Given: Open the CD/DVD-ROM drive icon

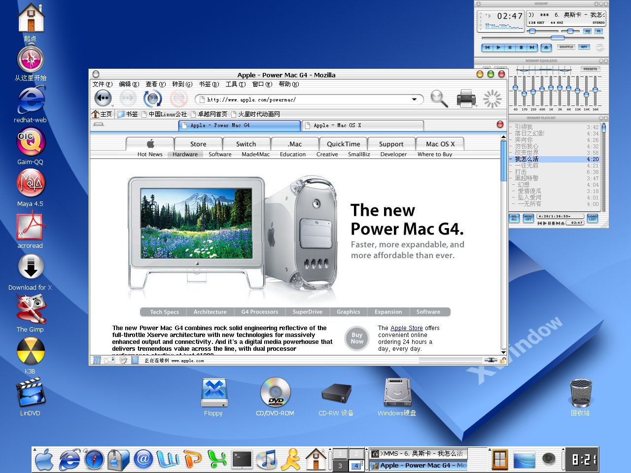Looking at the screenshot, I should 276,393.
